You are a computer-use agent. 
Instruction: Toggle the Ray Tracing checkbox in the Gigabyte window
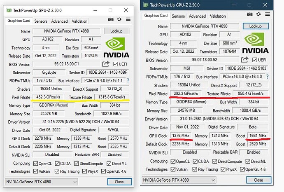coord(57,171)
